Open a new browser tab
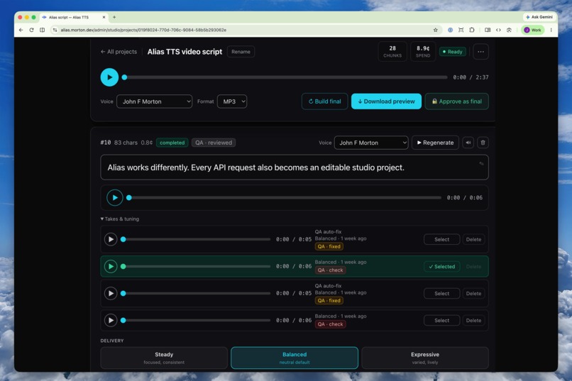Viewport: 572px width, 381px height. pyautogui.click(x=114, y=17)
